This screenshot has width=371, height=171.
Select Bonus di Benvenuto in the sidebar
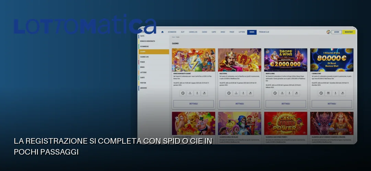click(154, 41)
